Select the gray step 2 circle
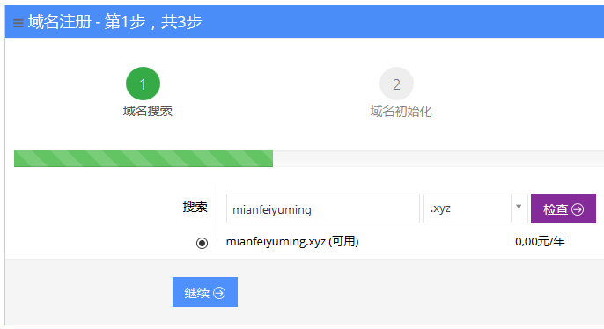 [x=396, y=84]
